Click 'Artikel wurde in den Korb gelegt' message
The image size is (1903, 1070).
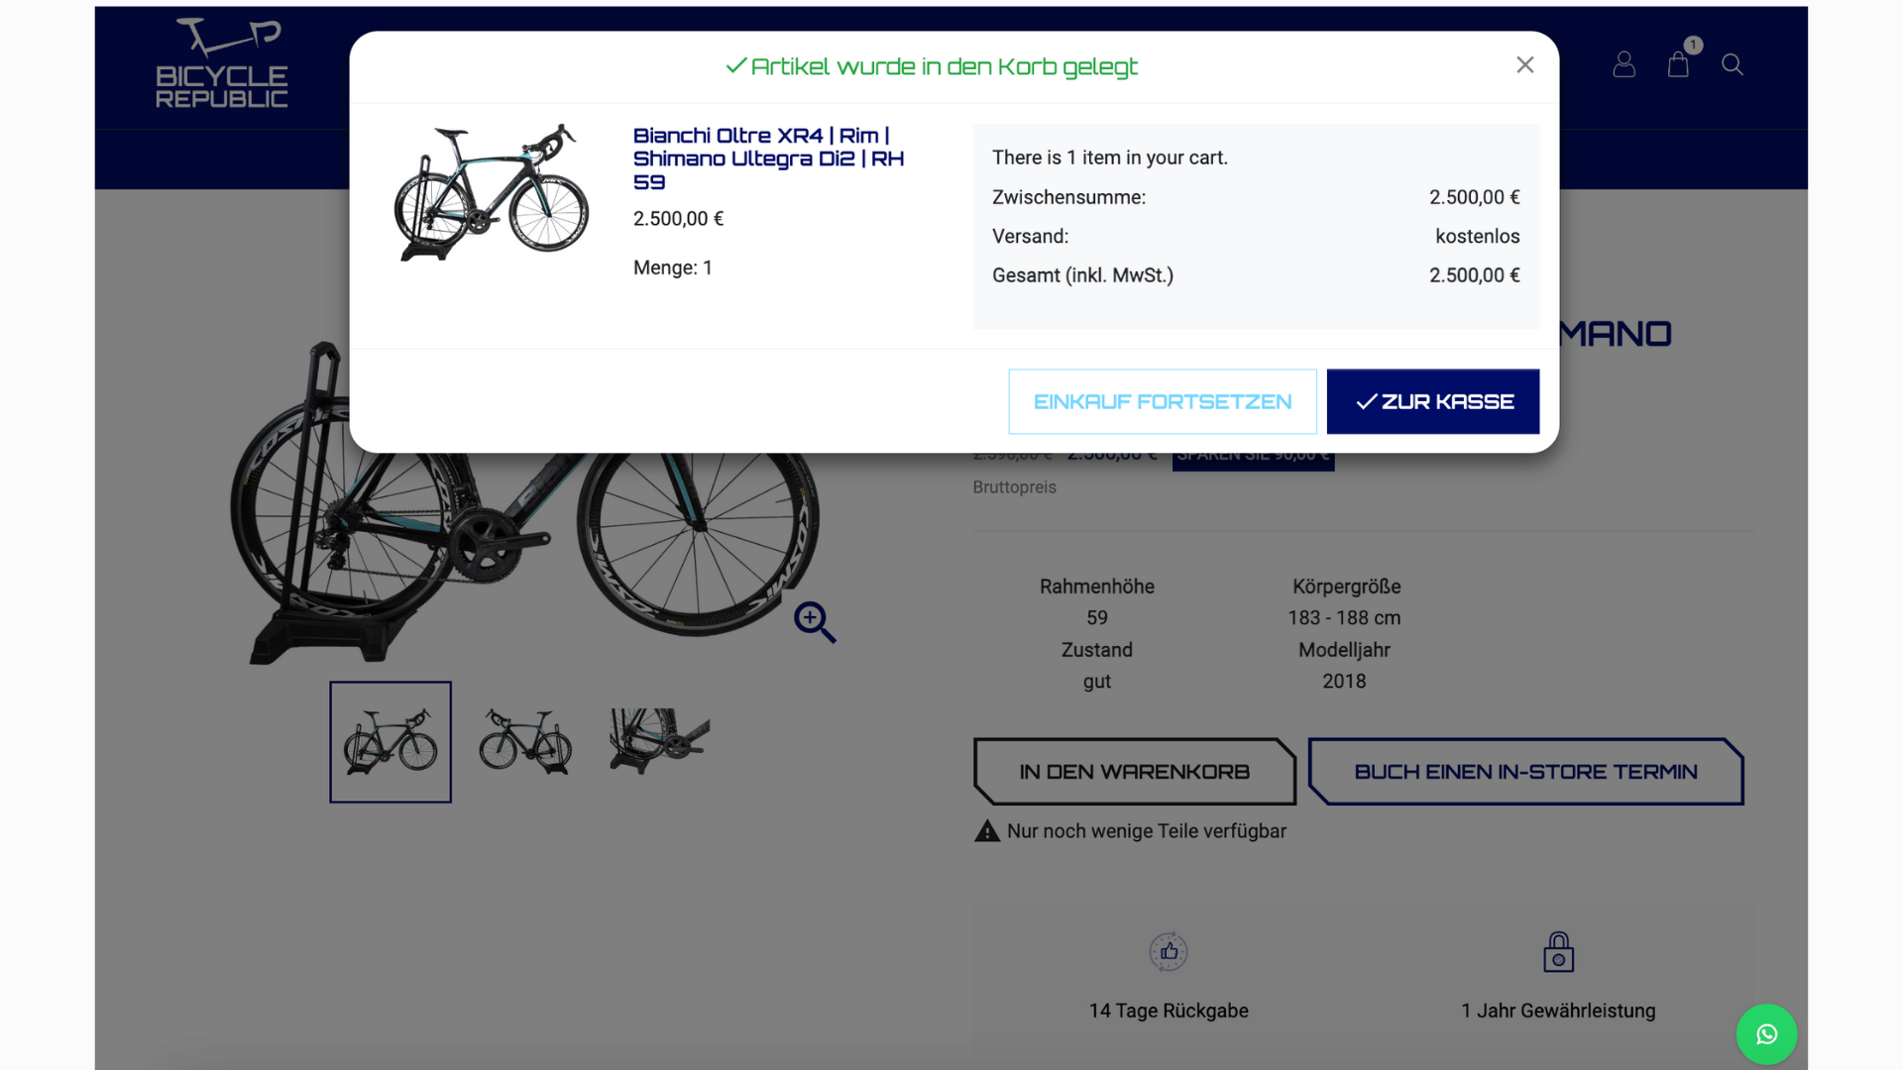932,66
